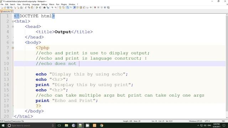Save the recorded macro toolbar icon

click(108, 7)
